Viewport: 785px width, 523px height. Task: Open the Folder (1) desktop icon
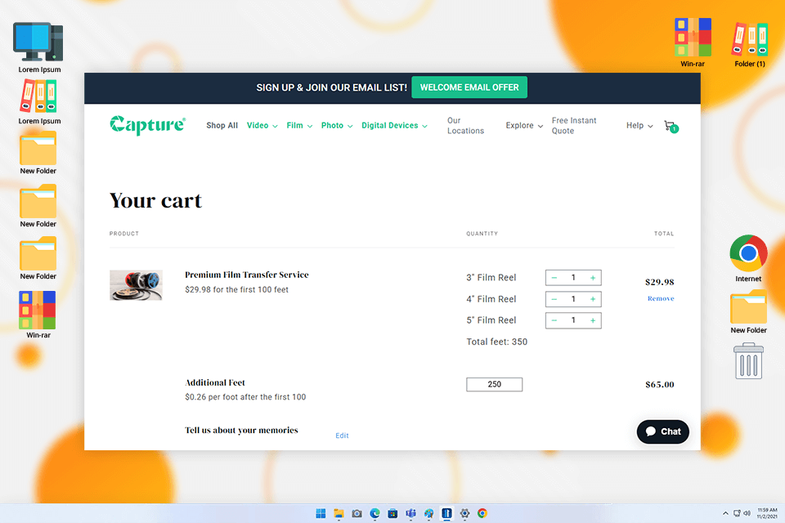coord(750,45)
